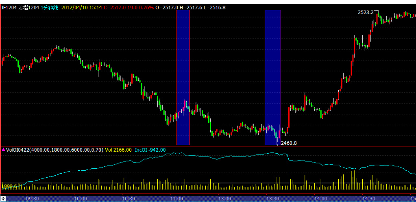Click the 11:00 time axis label
The image size is (416, 202).
(176, 199)
